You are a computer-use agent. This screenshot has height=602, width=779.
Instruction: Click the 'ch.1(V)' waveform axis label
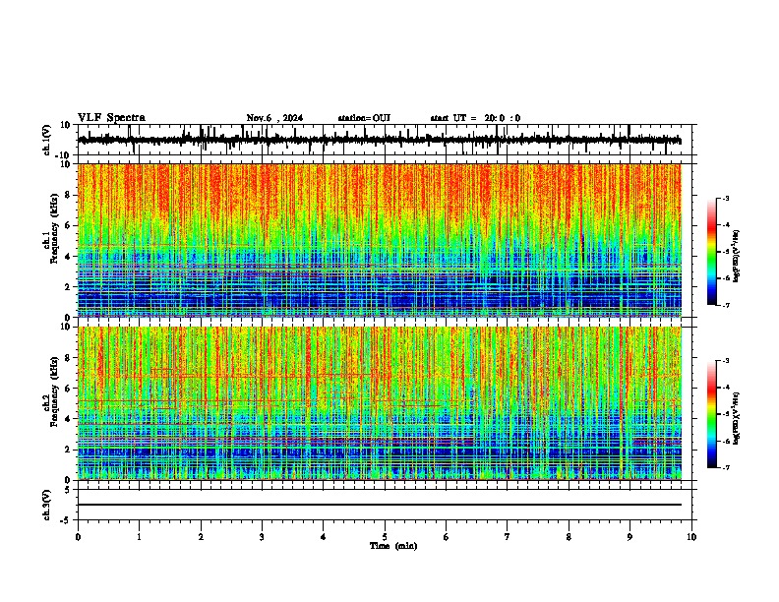coord(47,140)
